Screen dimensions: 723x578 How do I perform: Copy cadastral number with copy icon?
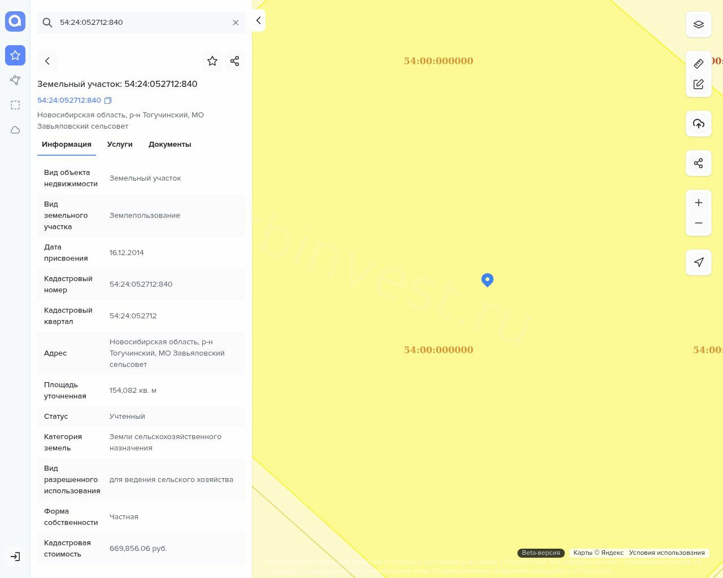coord(108,100)
